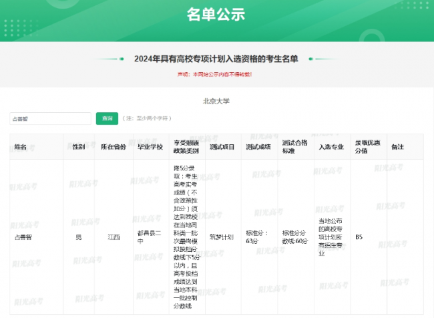Click the name search input field
Screen dimensions: 434x318
click(50, 118)
